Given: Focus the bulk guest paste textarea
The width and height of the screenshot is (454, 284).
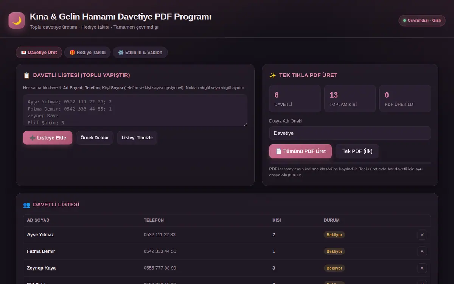Looking at the screenshot, I should 135,110.
